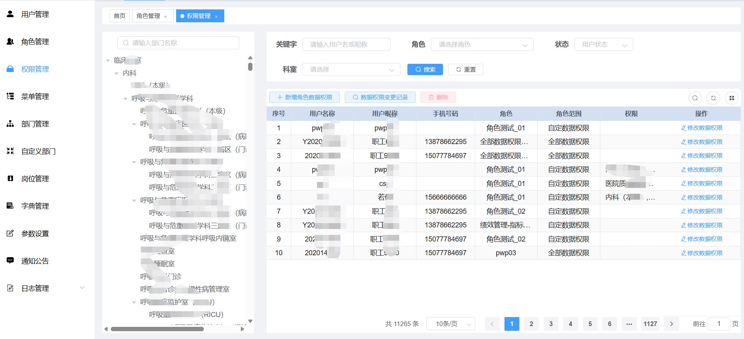This screenshot has height=339, width=744.
Task: Expand the 日志管理 submenu chevron
Action: pyautogui.click(x=82, y=288)
